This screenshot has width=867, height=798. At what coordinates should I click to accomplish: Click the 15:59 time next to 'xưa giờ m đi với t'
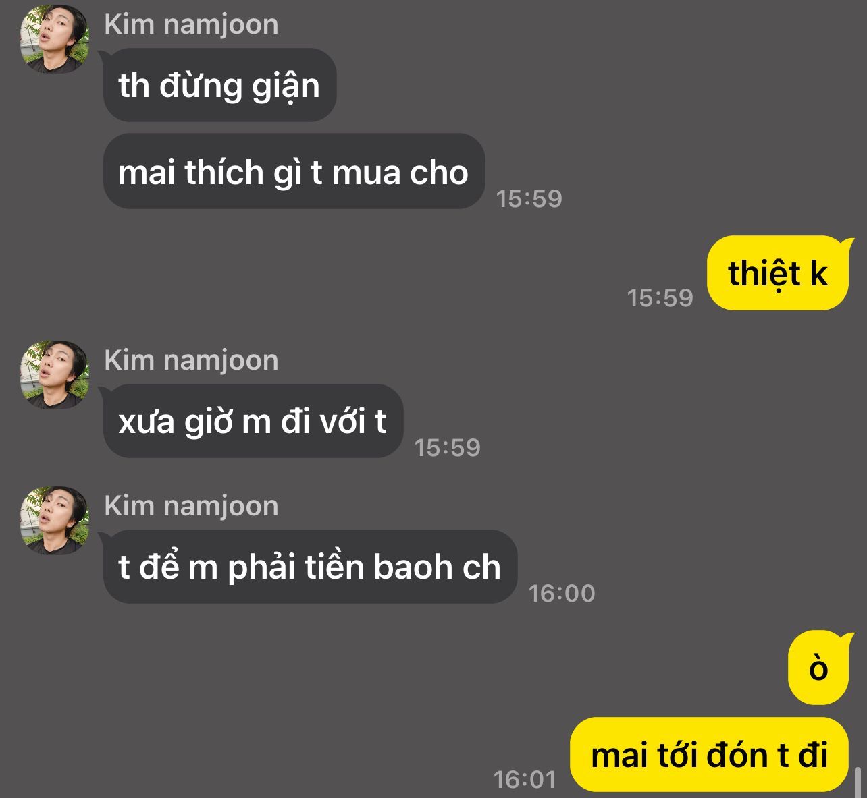tap(447, 447)
